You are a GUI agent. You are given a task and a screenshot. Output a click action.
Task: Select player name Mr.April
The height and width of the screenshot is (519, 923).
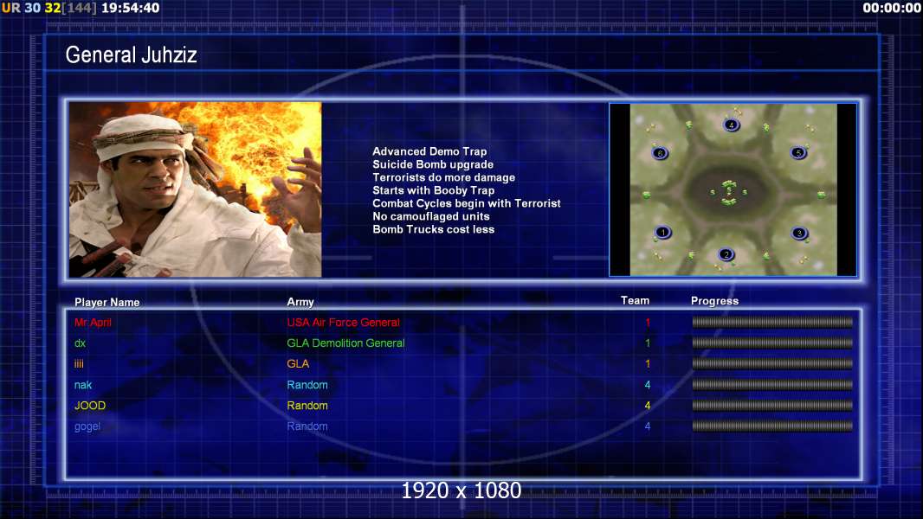[93, 322]
